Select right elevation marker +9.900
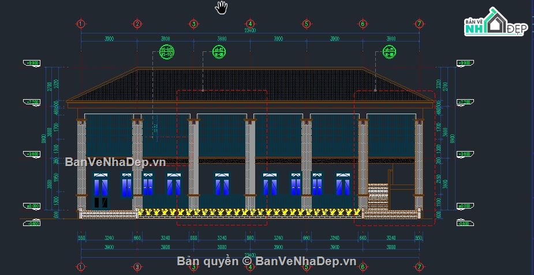Screen dimensions: 534x275 tap(465, 63)
